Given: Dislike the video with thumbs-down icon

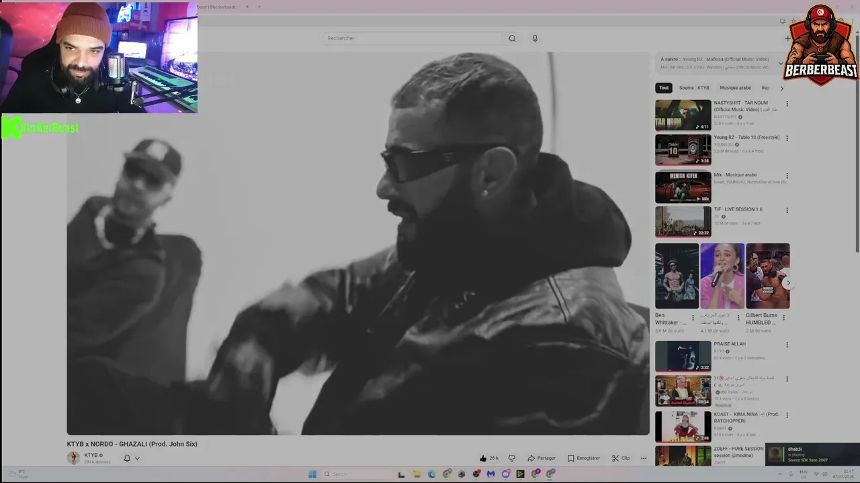Looking at the screenshot, I should [x=511, y=458].
